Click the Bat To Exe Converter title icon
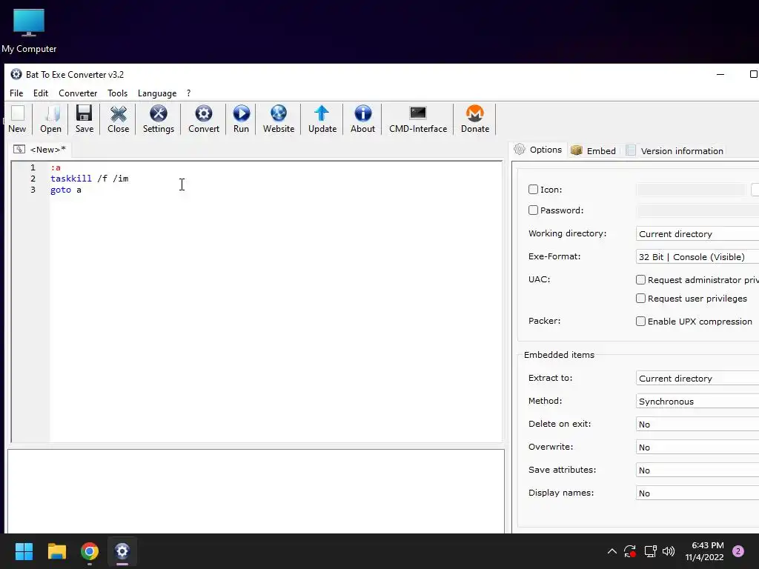The width and height of the screenshot is (759, 569). (16, 75)
